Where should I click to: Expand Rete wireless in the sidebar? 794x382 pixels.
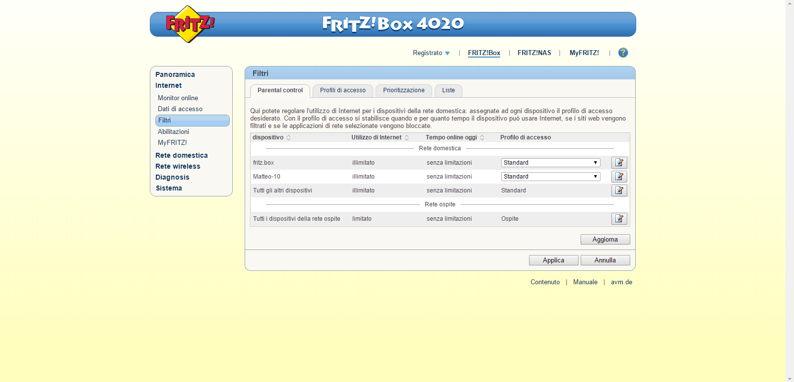tap(178, 166)
